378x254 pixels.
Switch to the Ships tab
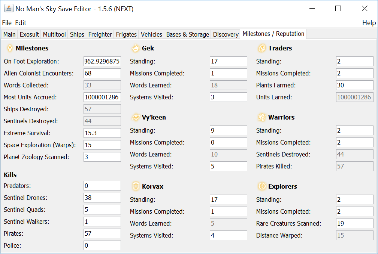(x=77, y=34)
